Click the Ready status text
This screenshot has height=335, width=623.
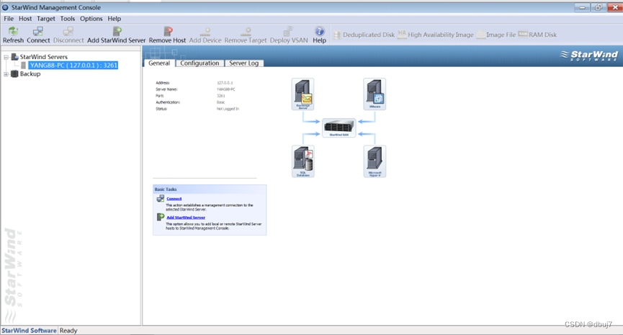[x=68, y=331]
